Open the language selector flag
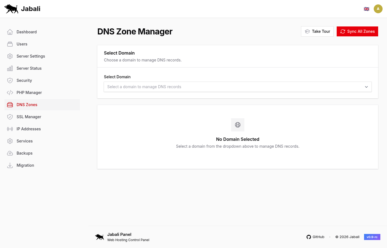The width and height of the screenshot is (387, 248). click(x=367, y=9)
